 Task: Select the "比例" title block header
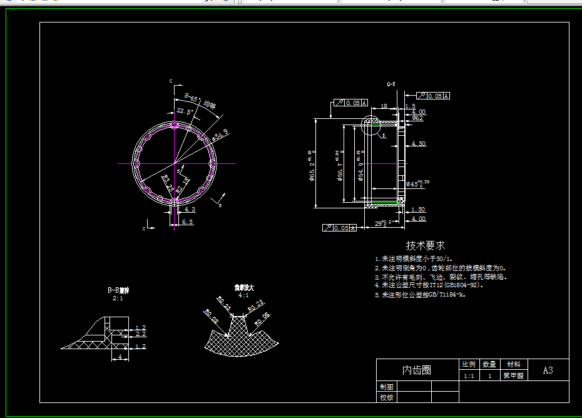(x=469, y=365)
